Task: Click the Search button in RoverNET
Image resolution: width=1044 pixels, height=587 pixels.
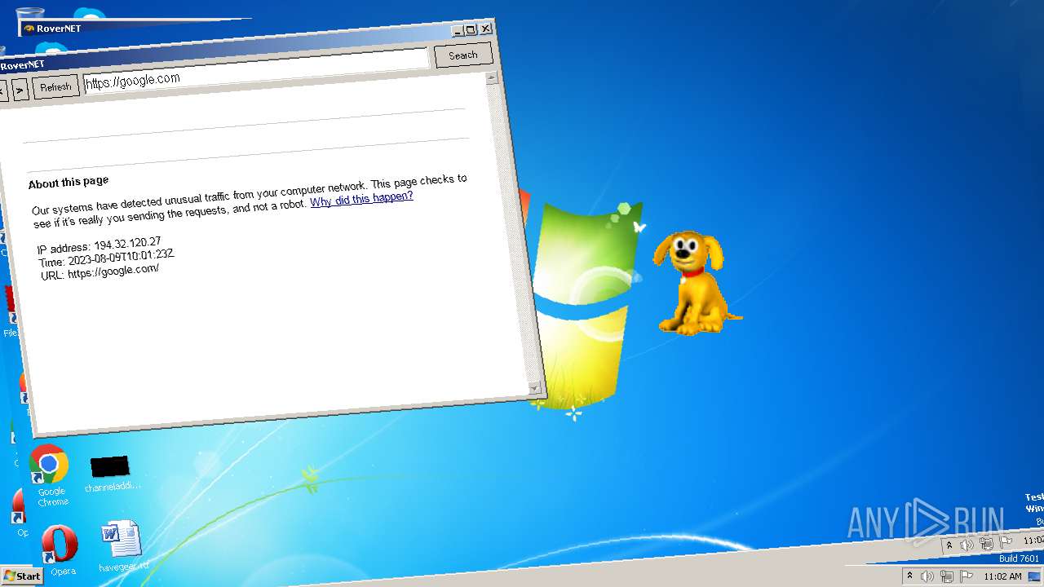Action: click(462, 55)
